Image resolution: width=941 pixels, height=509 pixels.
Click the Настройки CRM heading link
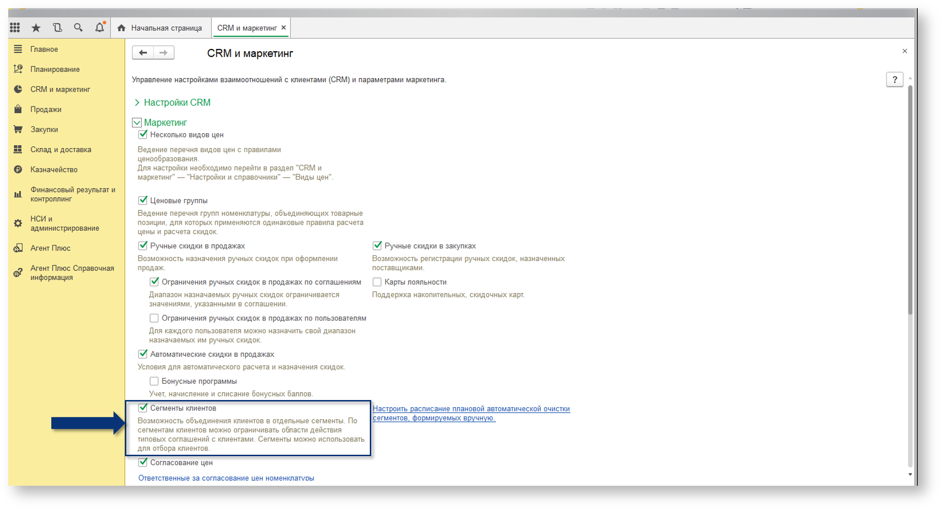[x=177, y=102]
